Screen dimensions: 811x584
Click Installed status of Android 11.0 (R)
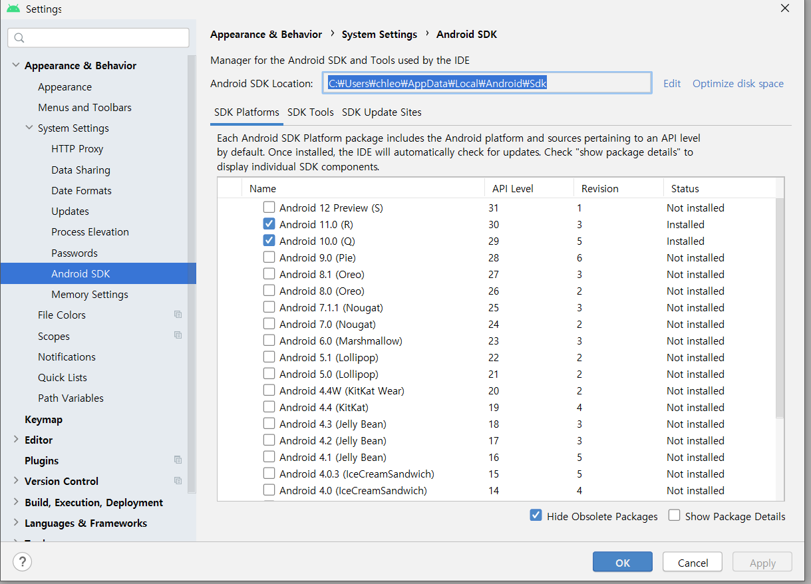(x=685, y=224)
